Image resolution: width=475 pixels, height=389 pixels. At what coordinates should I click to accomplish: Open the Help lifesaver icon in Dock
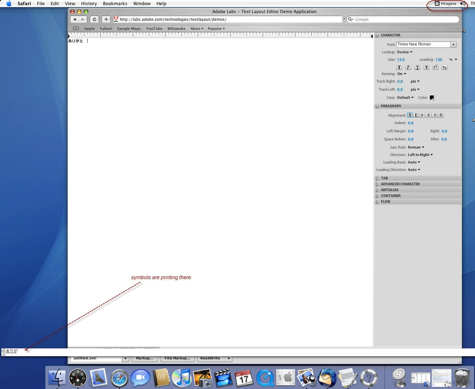(369, 378)
